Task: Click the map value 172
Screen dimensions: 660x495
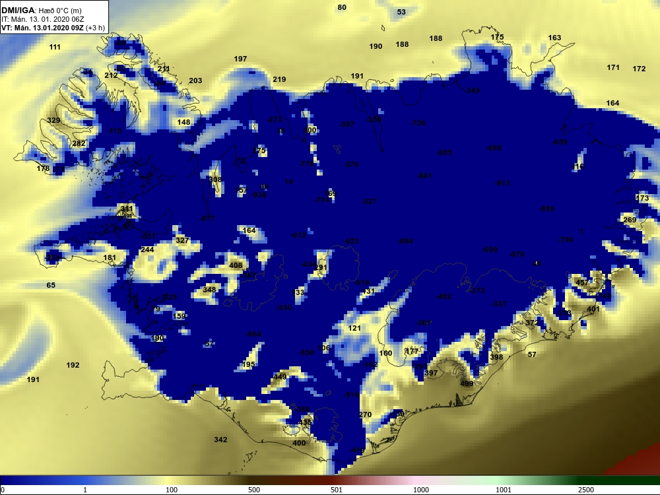Action: 639,68
